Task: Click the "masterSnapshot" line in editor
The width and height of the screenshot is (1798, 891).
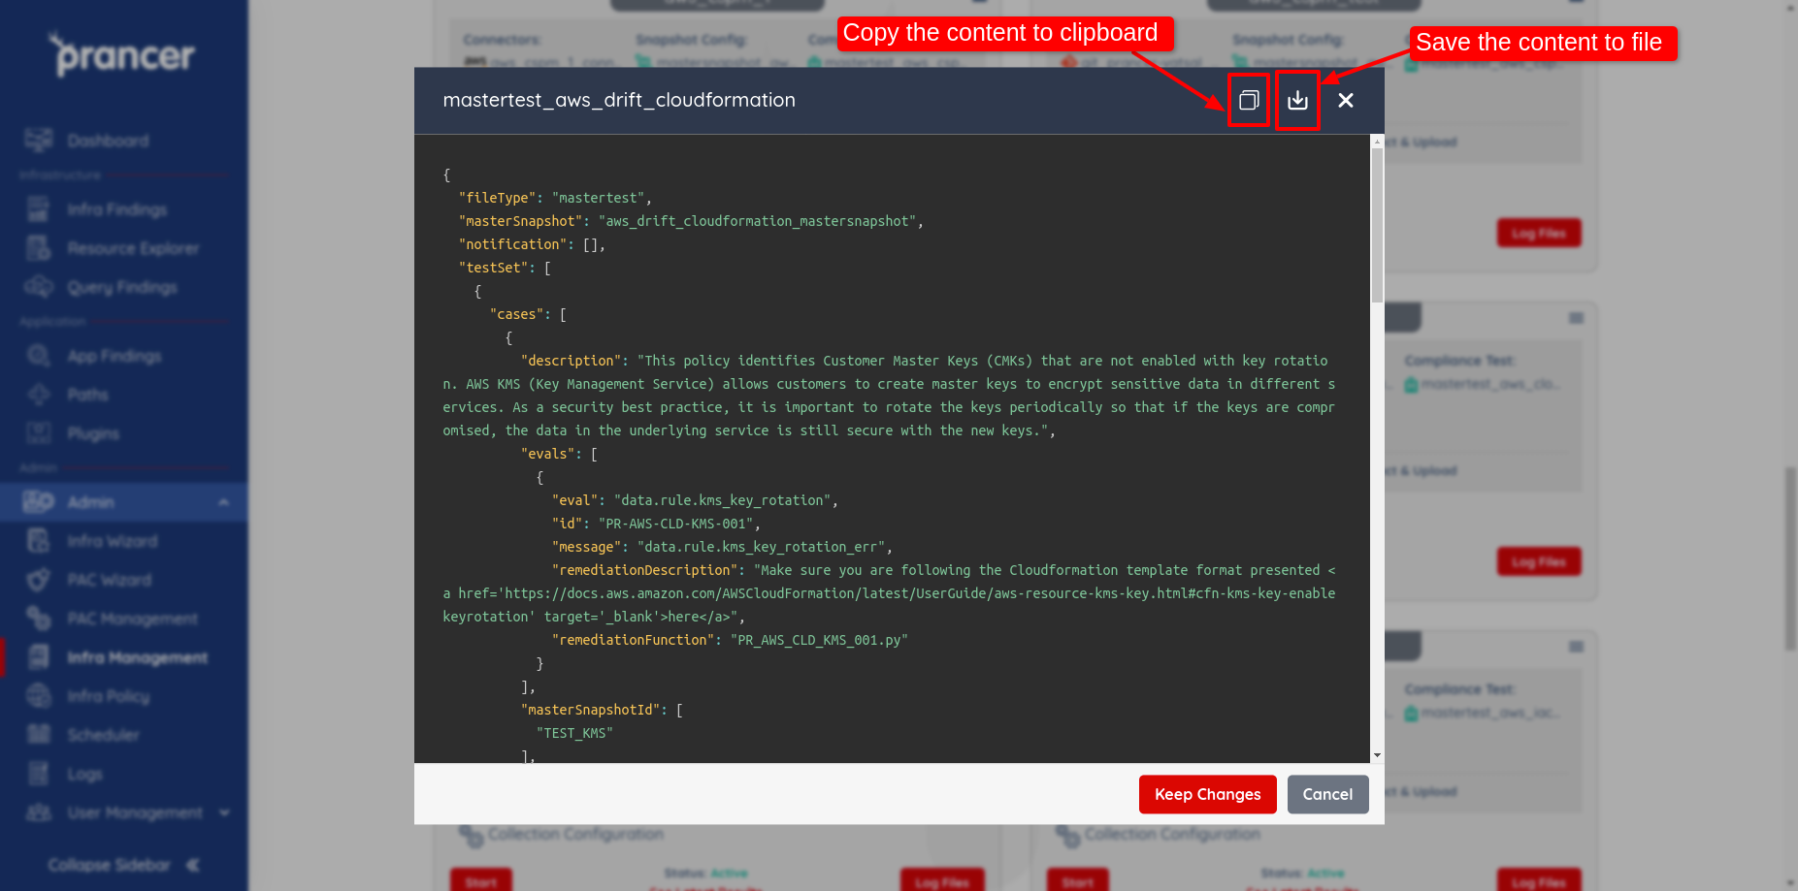Action: tap(691, 221)
